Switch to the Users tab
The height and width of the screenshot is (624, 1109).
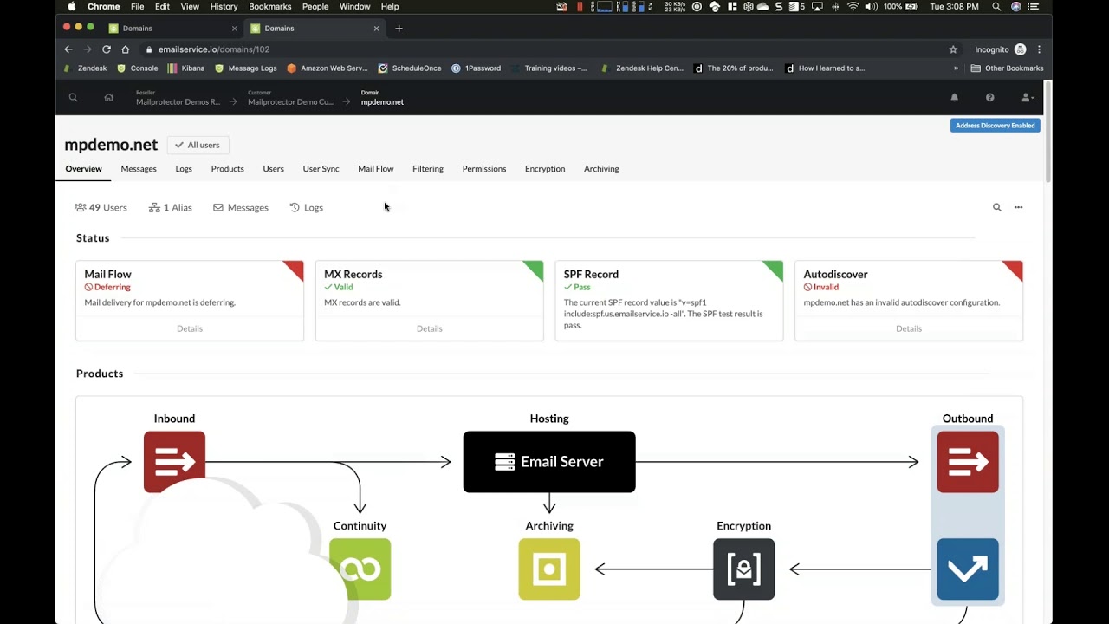click(x=274, y=169)
